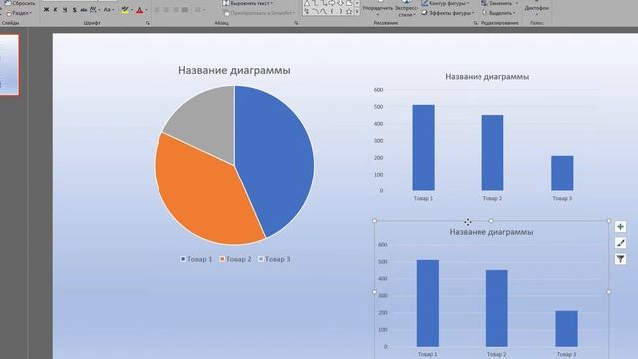The height and width of the screenshot is (359, 638).
Task: Select Товар 2 bar in upper chart
Action: [x=492, y=153]
